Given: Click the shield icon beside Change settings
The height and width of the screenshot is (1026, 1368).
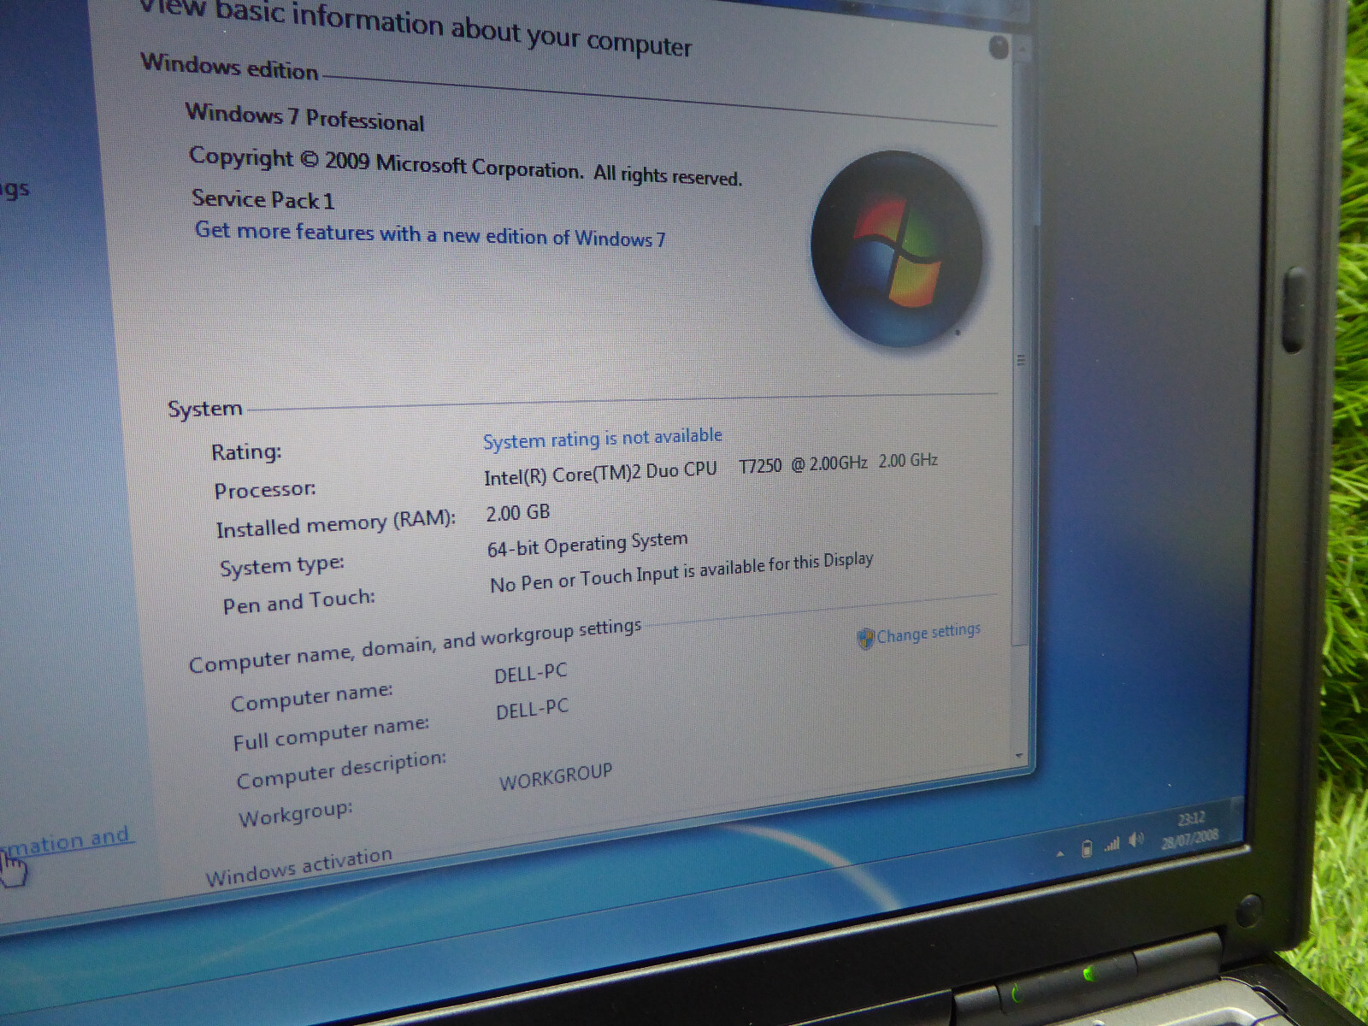Looking at the screenshot, I should 865,639.
